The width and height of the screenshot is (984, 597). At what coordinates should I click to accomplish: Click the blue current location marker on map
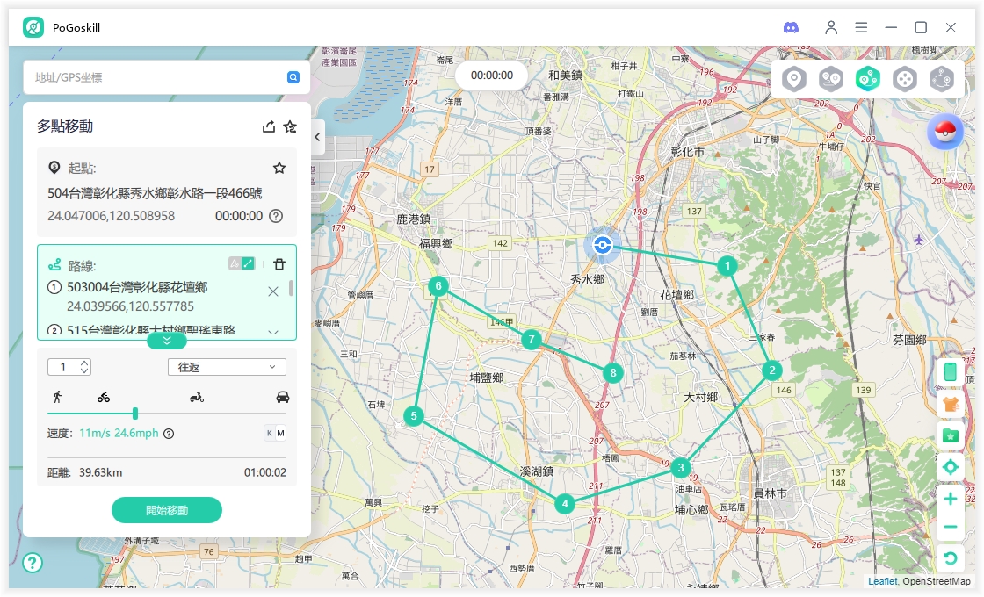tap(603, 245)
